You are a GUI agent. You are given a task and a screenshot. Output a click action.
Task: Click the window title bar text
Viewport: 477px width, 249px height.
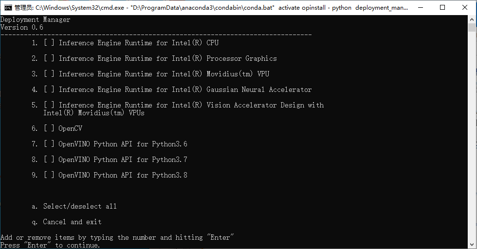211,8
